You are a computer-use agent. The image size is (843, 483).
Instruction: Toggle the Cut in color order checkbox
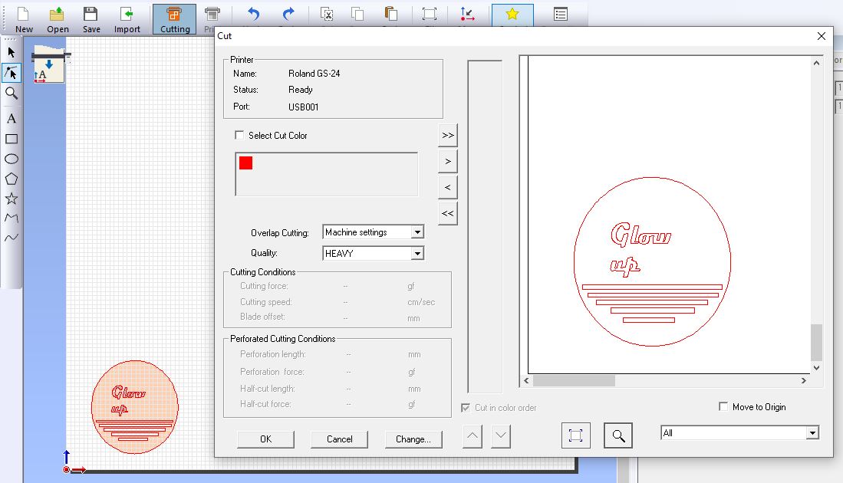(466, 408)
